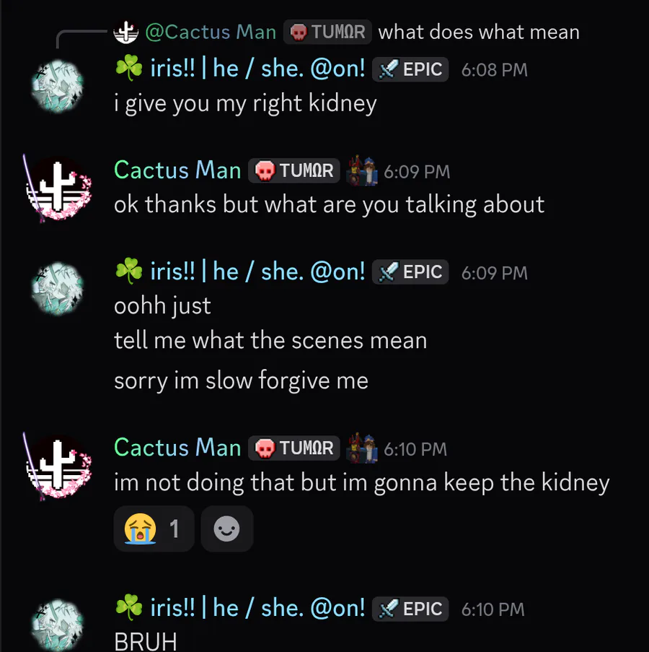Click the TUMOR skull tag in reply preview
This screenshot has width=649, height=652.
(328, 32)
